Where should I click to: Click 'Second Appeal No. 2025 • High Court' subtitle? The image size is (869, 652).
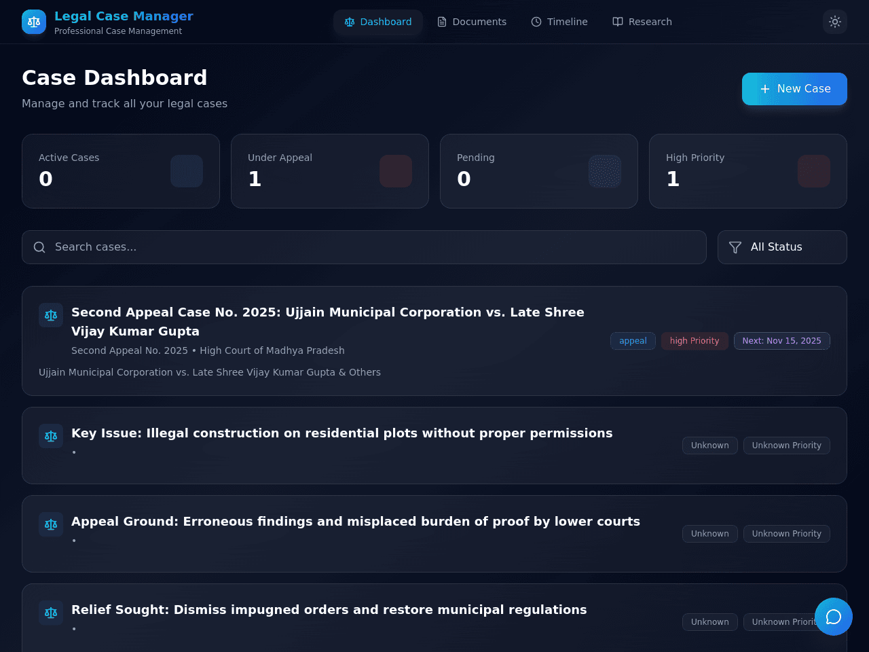208,350
